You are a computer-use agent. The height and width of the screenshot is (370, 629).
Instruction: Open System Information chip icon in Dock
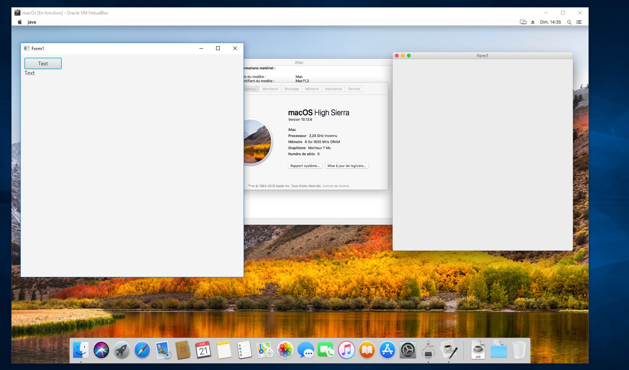pos(428,350)
